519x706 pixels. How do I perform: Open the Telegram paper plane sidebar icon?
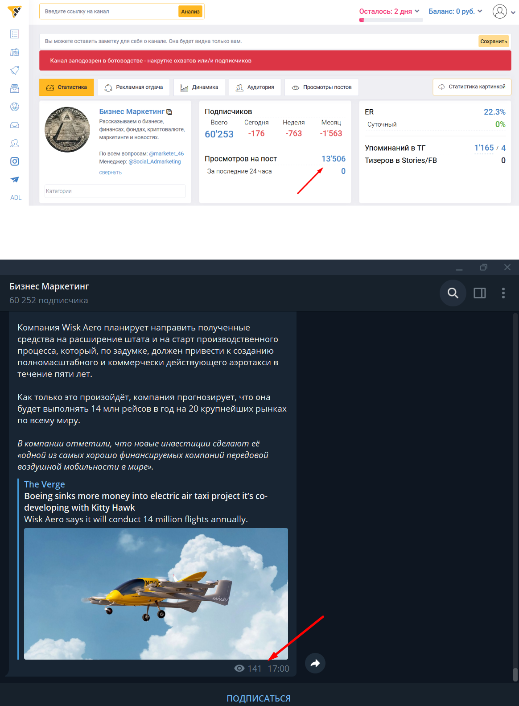[15, 180]
